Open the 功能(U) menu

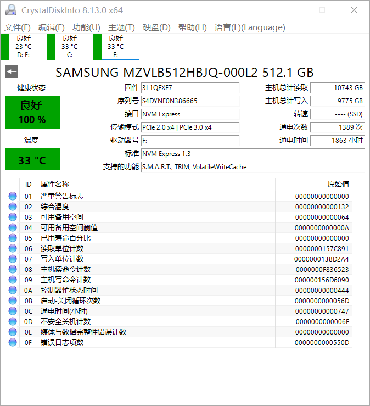(86, 27)
